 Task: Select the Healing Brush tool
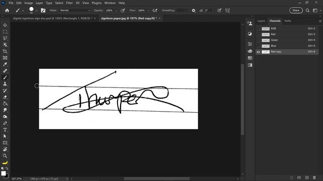point(5,71)
